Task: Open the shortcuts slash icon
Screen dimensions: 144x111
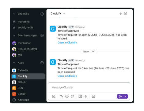Action: [93, 97]
